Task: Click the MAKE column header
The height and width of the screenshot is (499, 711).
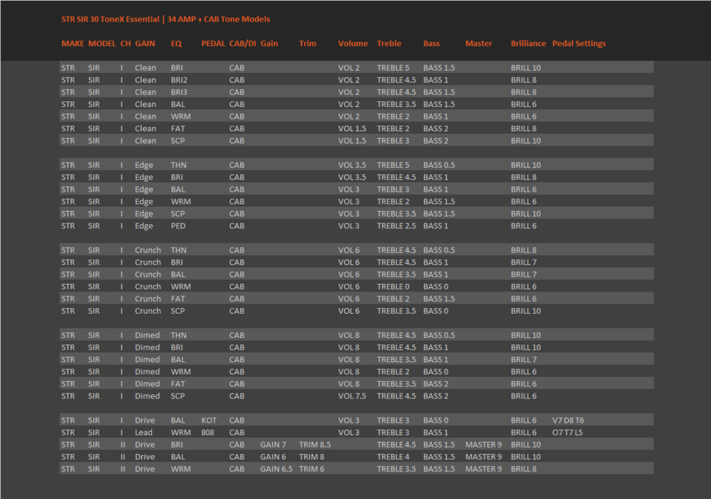Action: click(72, 44)
